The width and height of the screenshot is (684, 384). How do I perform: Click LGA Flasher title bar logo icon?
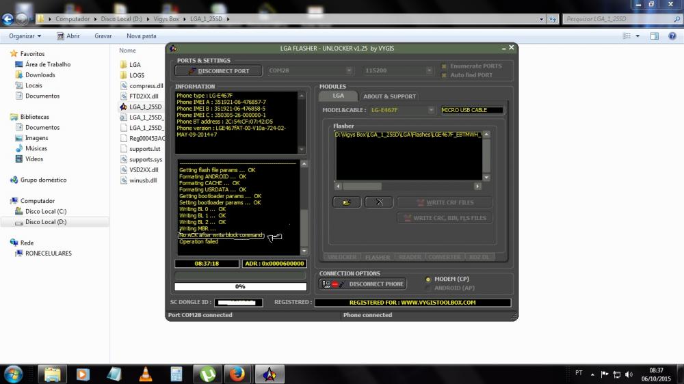pyautogui.click(x=173, y=49)
